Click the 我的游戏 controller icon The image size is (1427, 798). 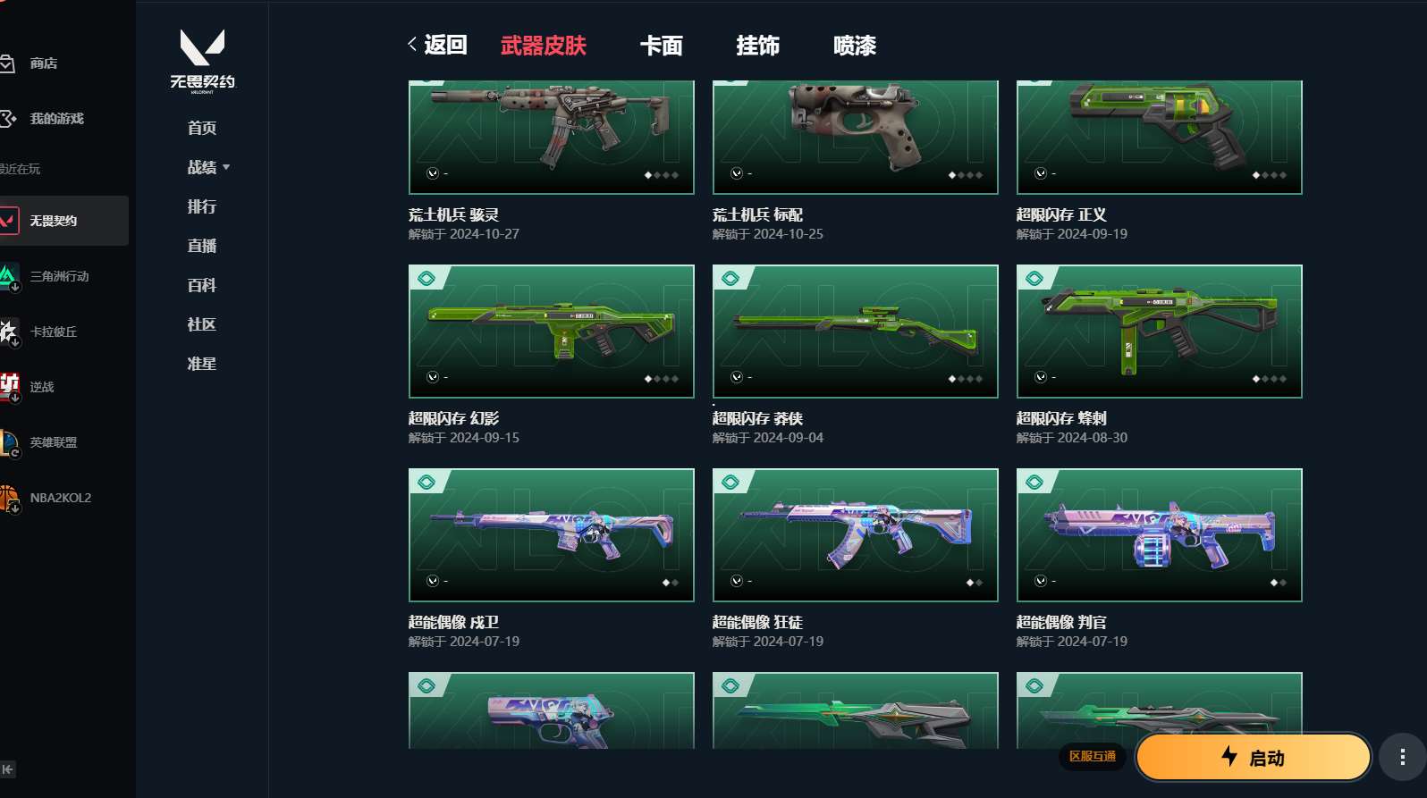click(7, 118)
